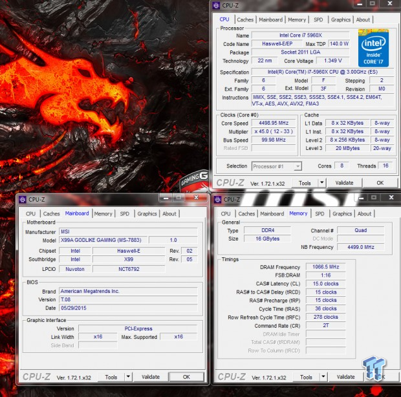Open the Caches tab in the top CPU window
This screenshot has width=401, height=397.
[245, 19]
